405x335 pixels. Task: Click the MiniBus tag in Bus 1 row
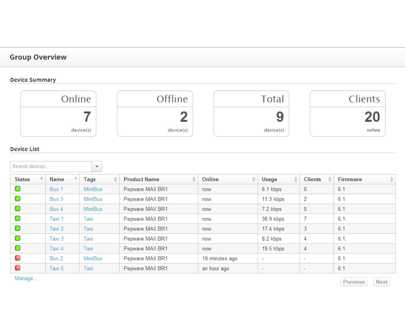pyautogui.click(x=93, y=189)
